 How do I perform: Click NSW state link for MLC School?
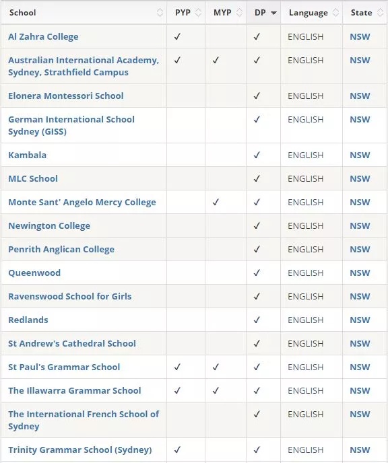(x=360, y=178)
